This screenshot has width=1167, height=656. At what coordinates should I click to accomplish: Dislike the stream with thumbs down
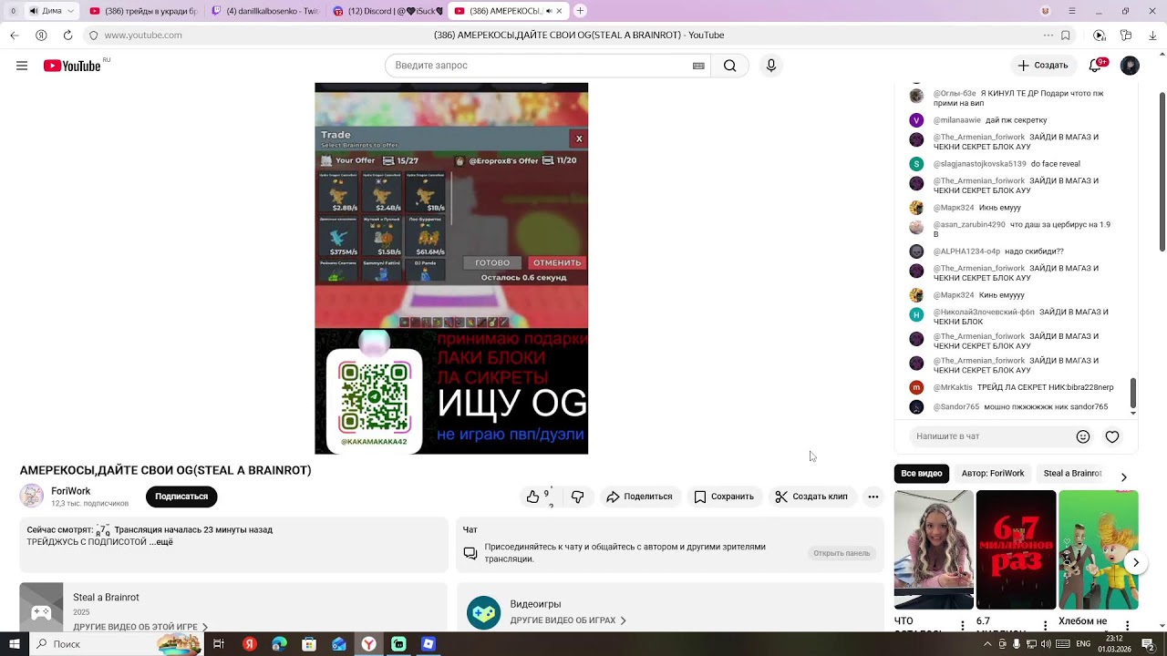click(x=577, y=497)
